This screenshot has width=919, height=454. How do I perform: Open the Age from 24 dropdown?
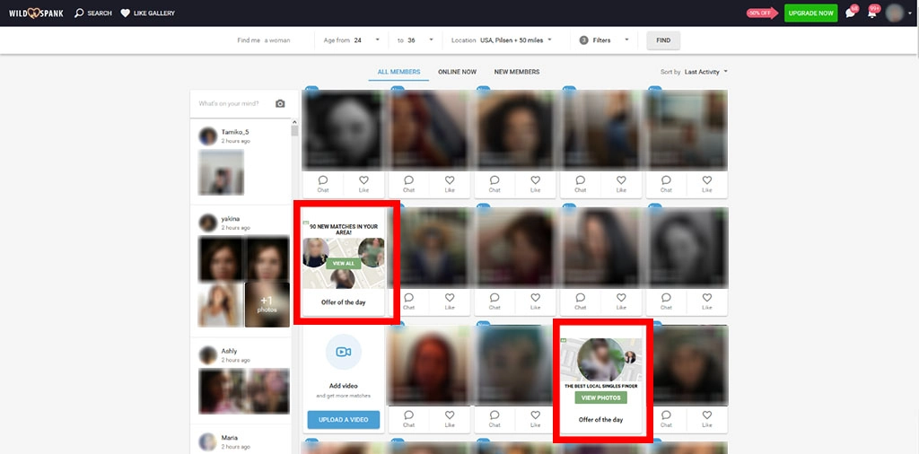[352, 40]
